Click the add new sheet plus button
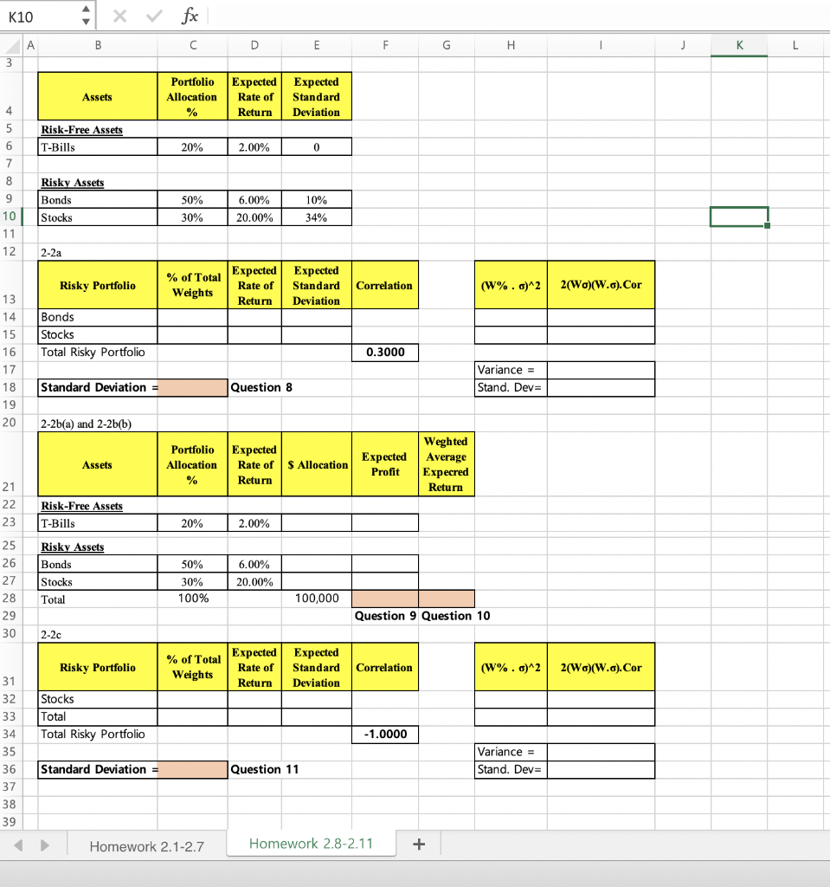 coord(419,845)
